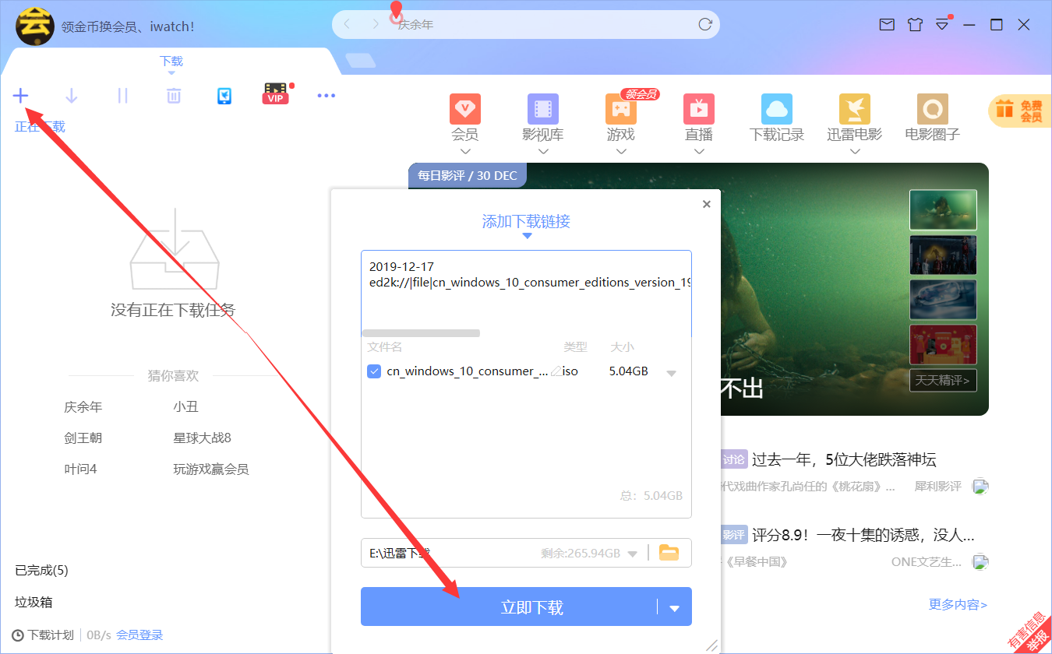Click 小丑 suggestion
The height and width of the screenshot is (654, 1052).
coord(186,407)
